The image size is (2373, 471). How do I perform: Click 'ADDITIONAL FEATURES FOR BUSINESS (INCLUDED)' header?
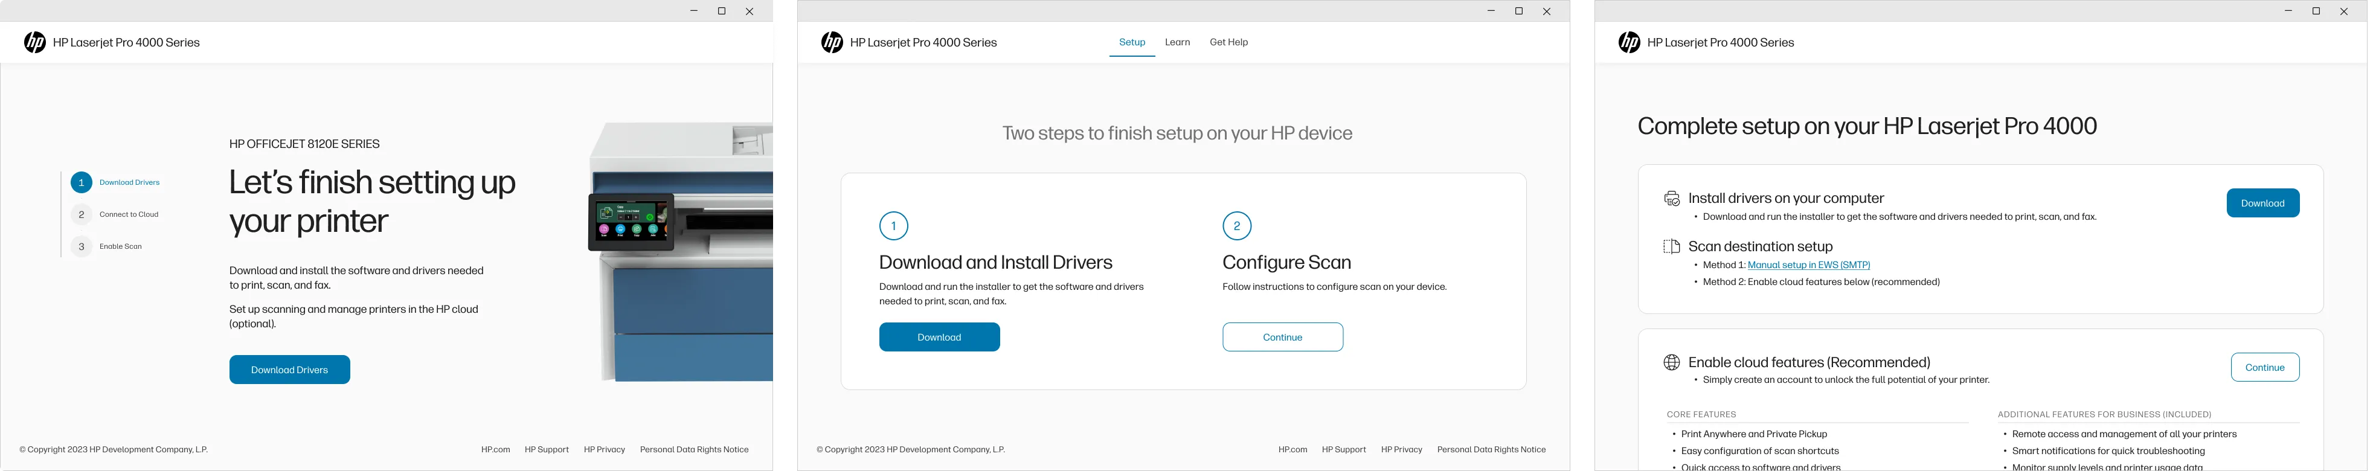tap(2104, 415)
